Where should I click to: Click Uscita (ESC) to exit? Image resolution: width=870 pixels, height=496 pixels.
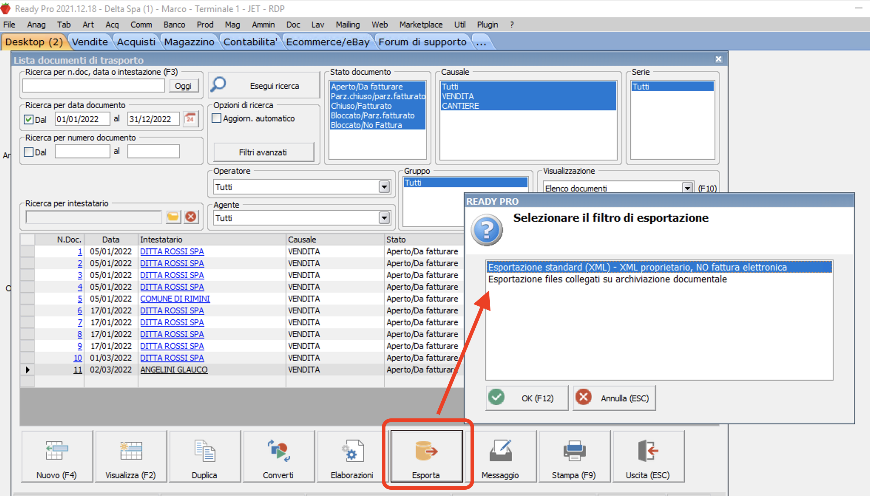pos(648,456)
